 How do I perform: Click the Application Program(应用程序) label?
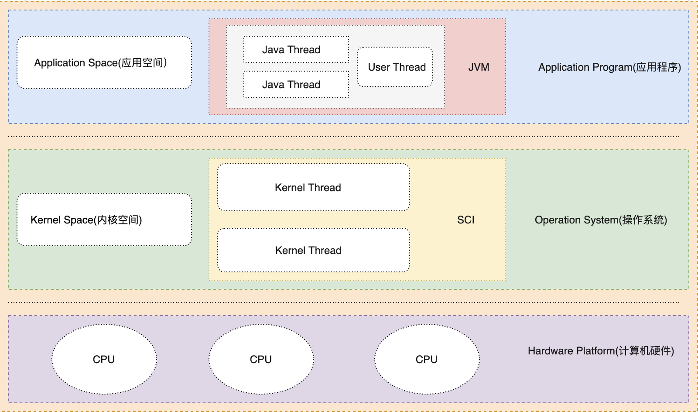coord(609,67)
